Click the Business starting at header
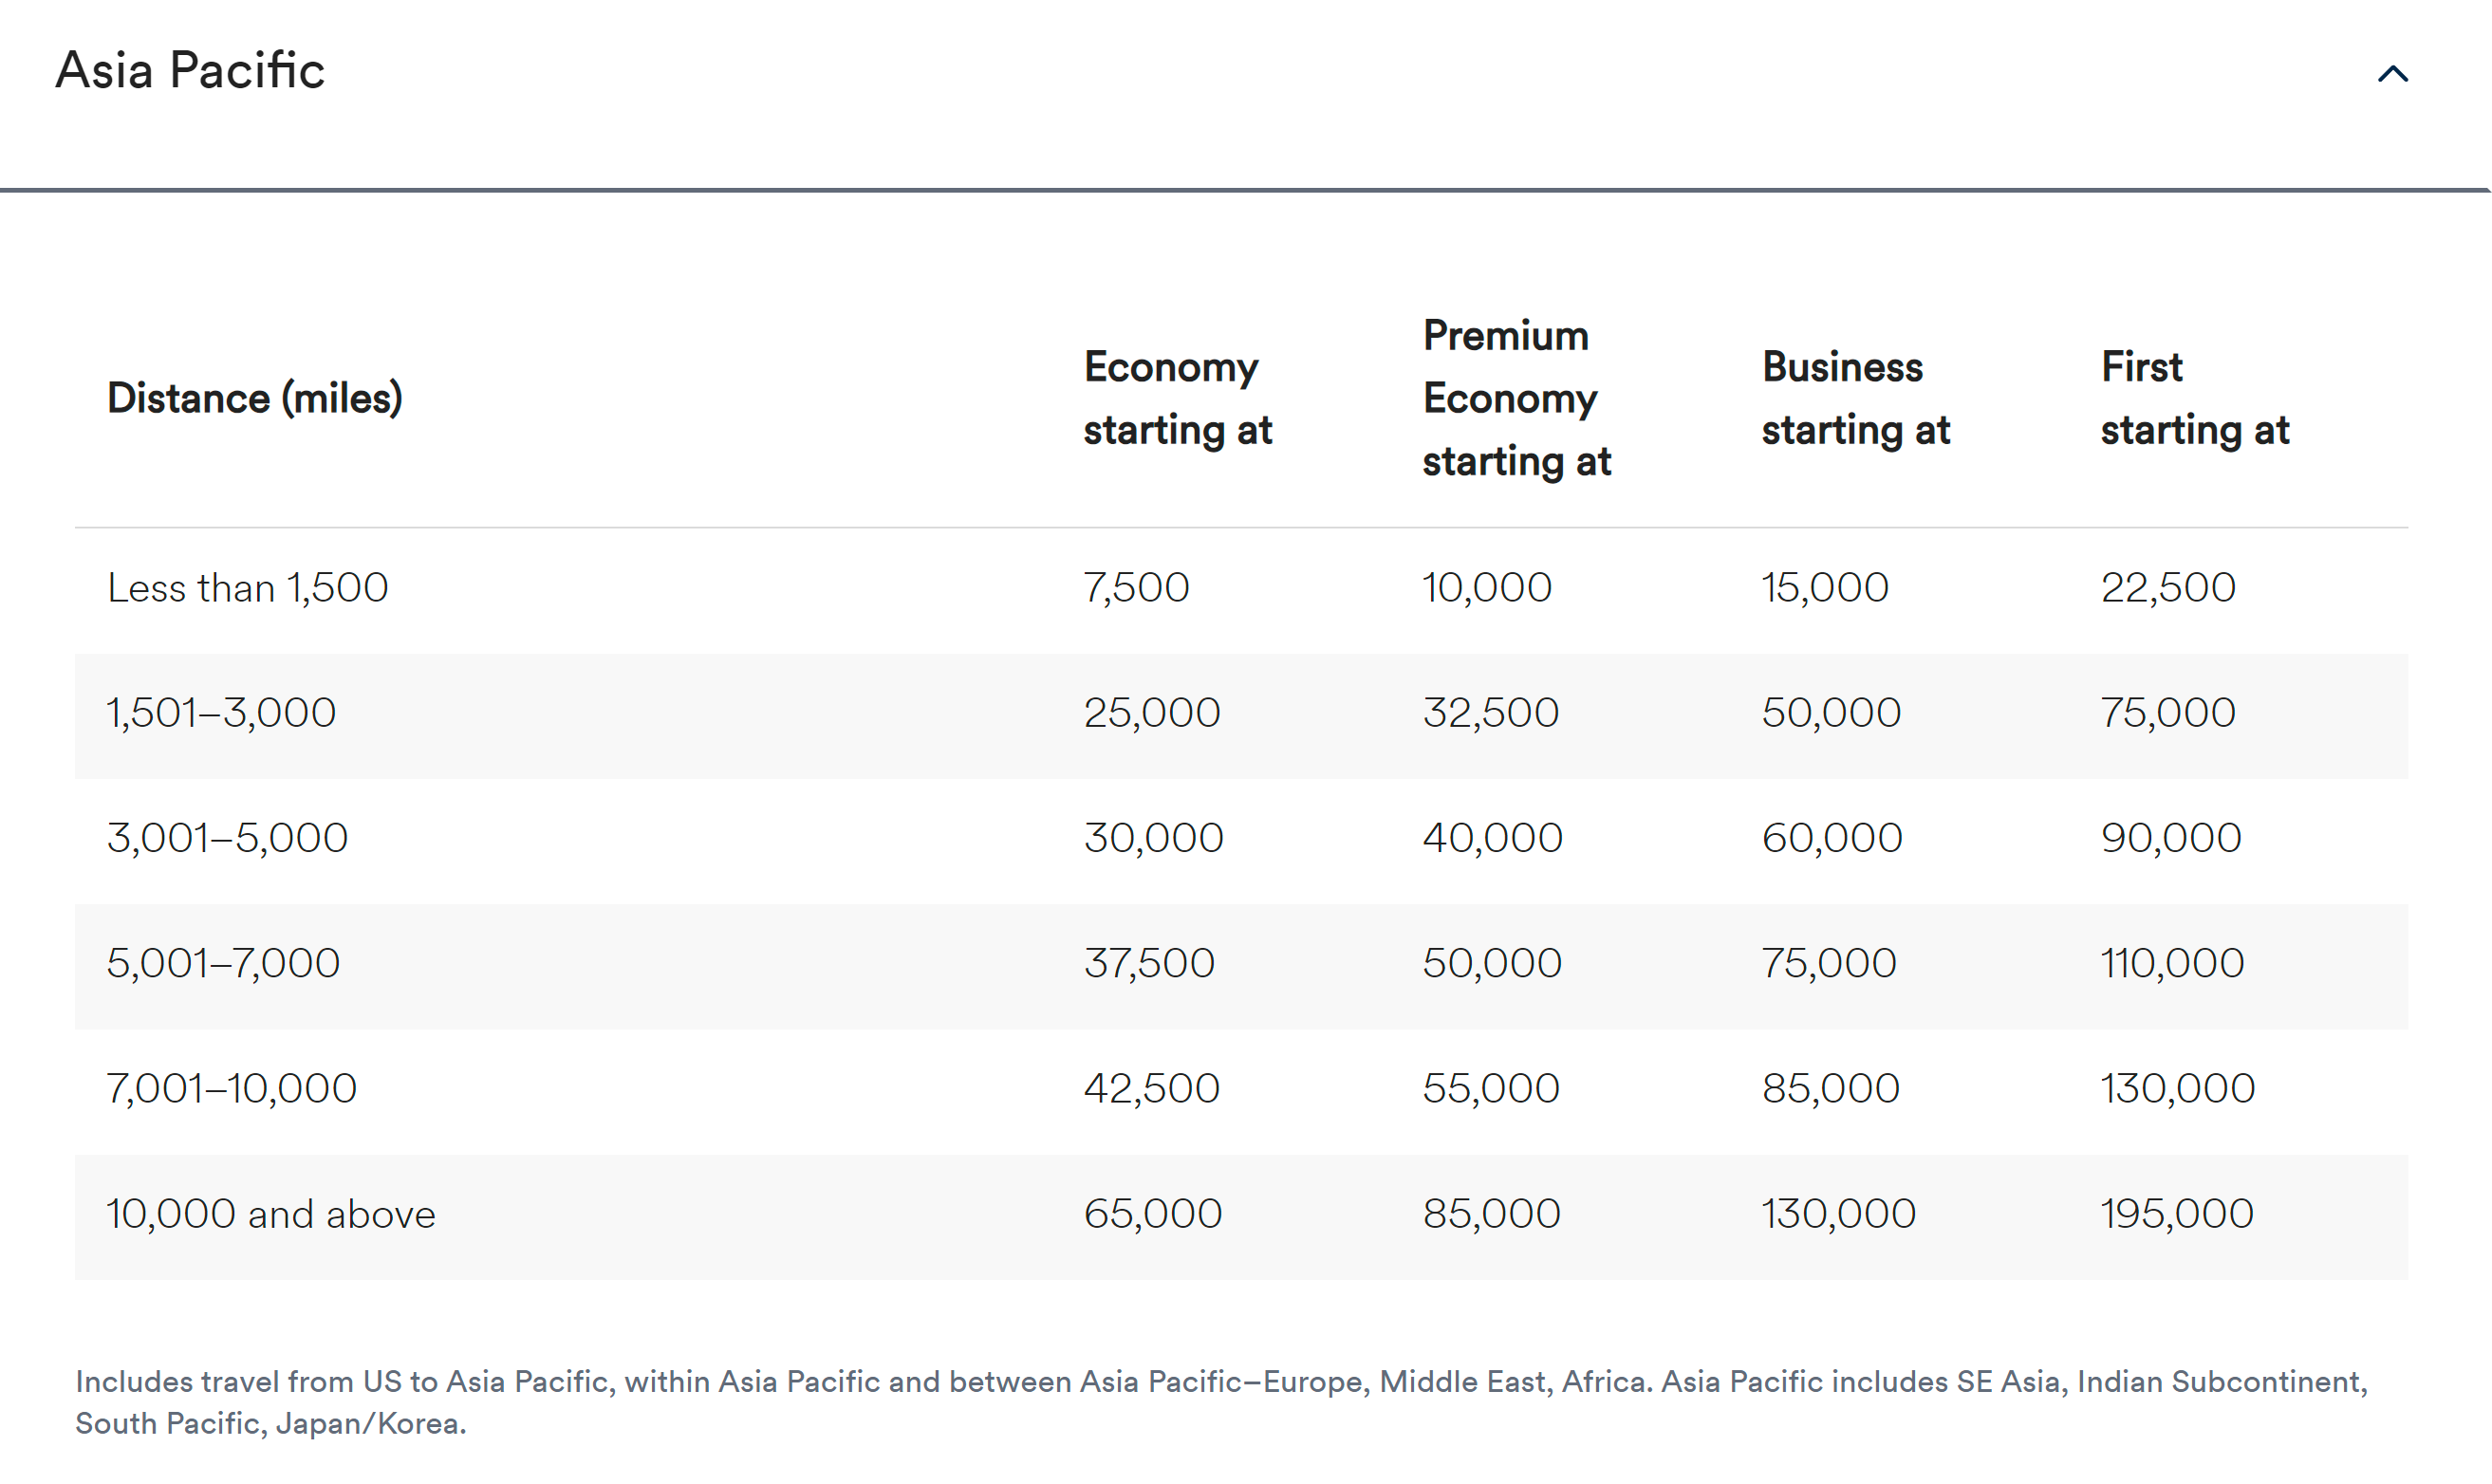 click(1855, 398)
